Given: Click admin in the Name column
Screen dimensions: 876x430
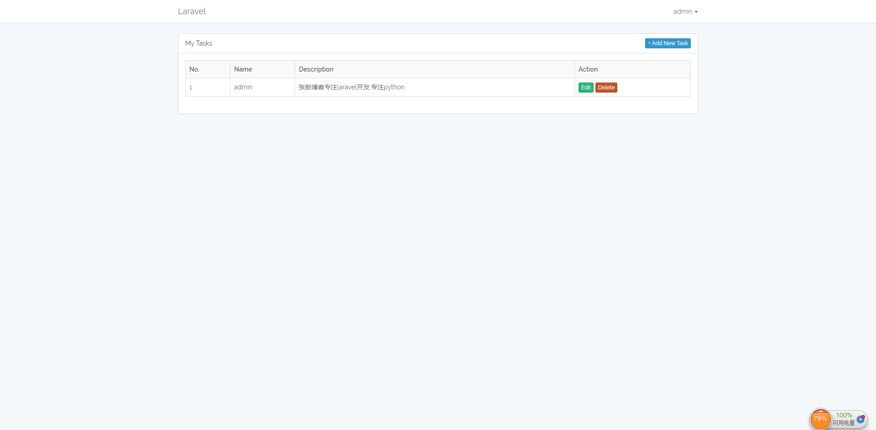Looking at the screenshot, I should (243, 87).
